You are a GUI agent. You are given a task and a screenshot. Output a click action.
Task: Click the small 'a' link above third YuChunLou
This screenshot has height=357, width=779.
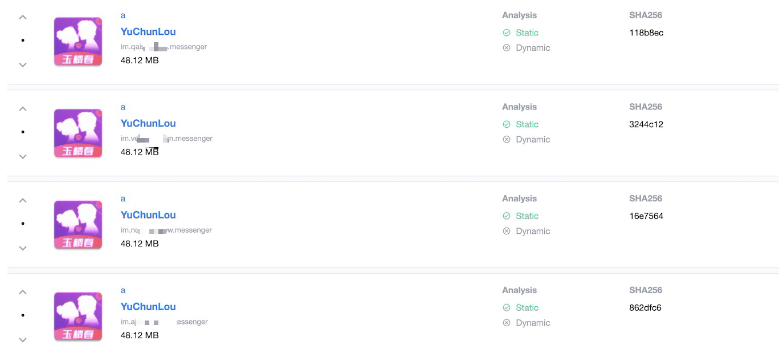(123, 199)
